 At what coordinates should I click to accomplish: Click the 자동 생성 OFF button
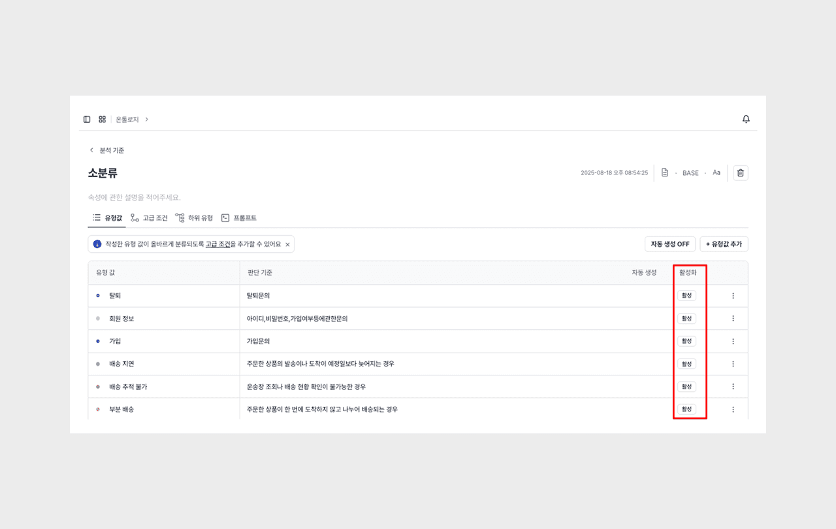670,244
